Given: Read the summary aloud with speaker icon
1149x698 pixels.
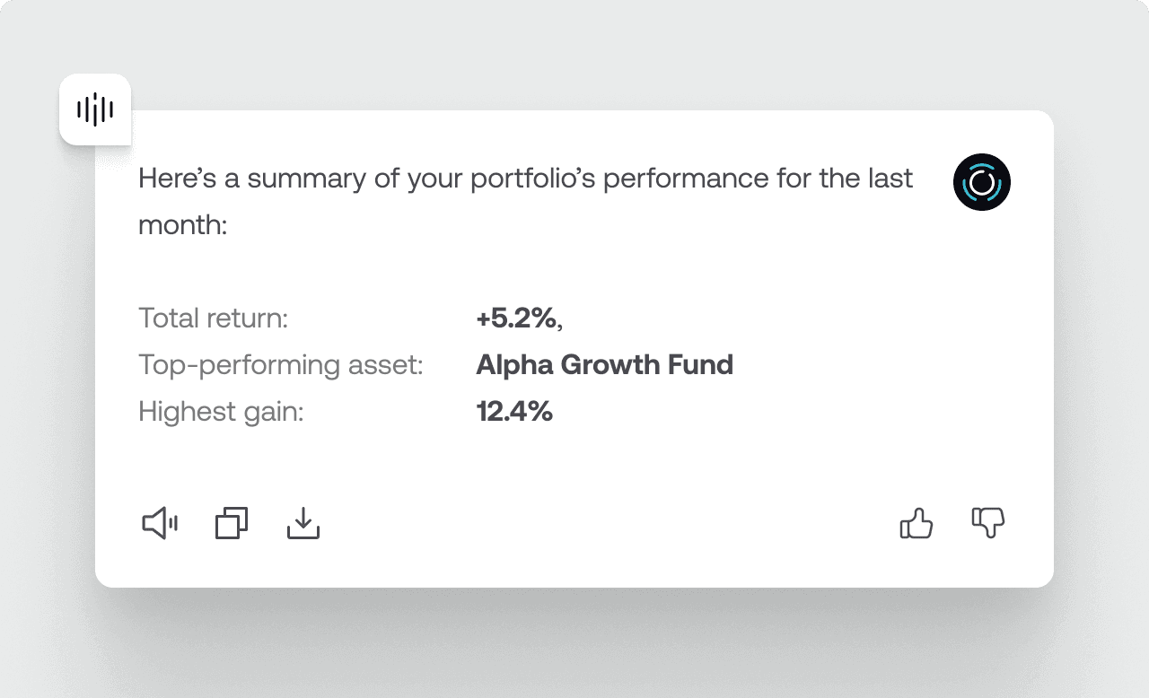Looking at the screenshot, I should [160, 523].
